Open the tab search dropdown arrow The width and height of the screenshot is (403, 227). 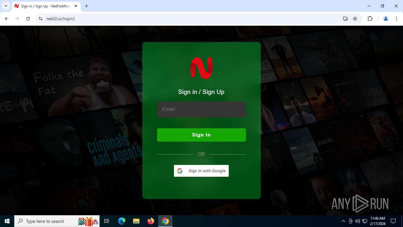point(6,6)
